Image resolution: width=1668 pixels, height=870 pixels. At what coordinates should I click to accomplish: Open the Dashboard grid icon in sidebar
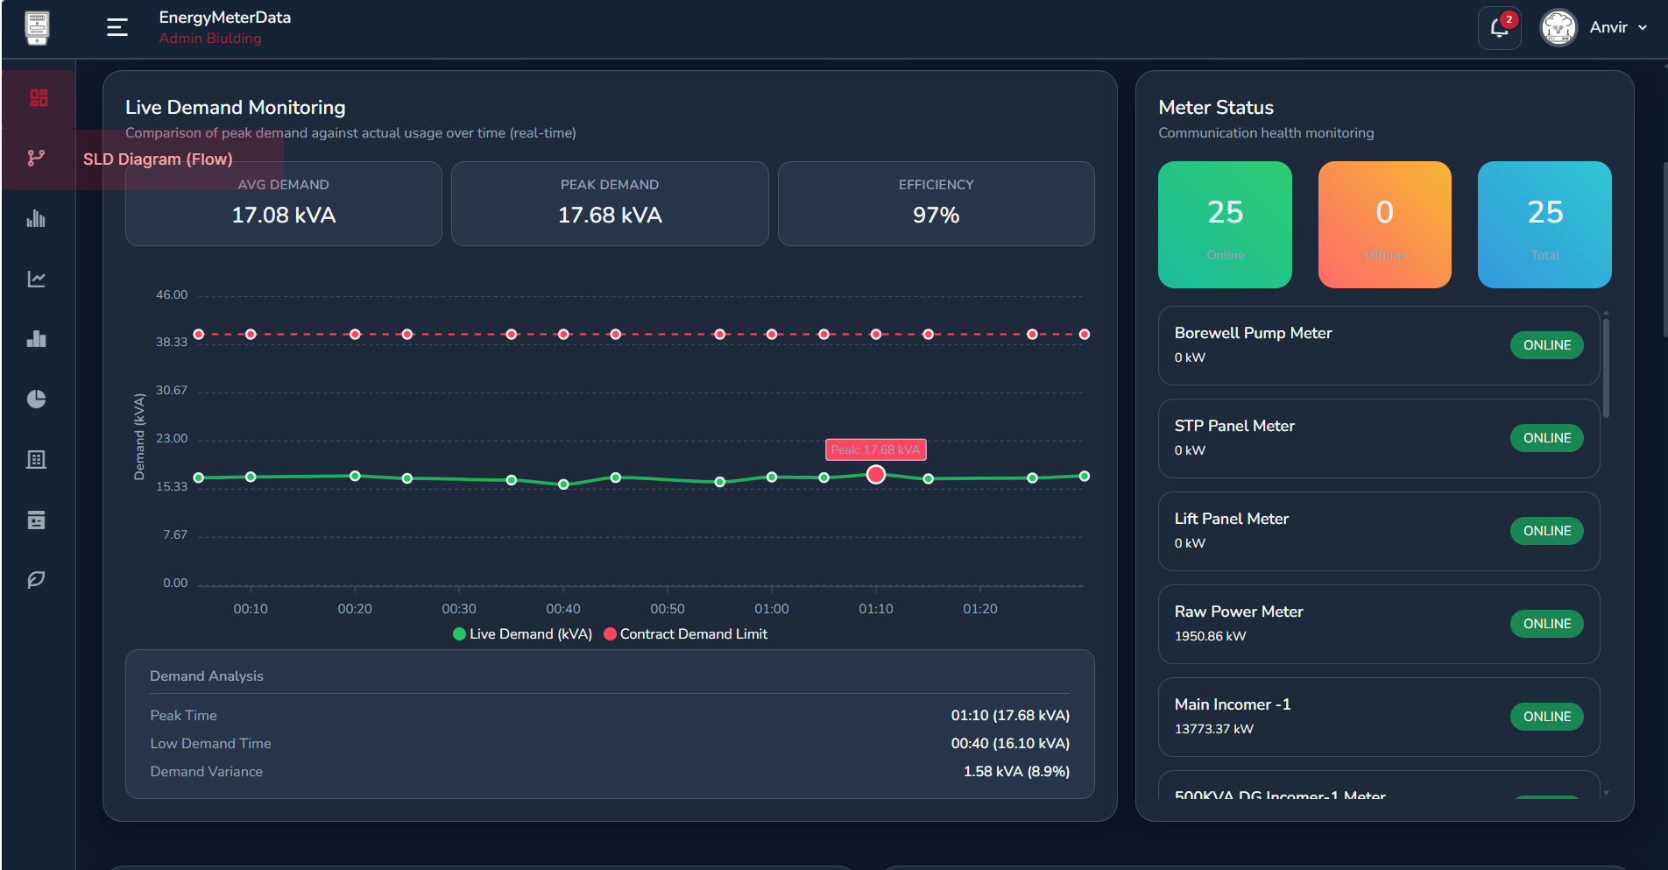37,98
